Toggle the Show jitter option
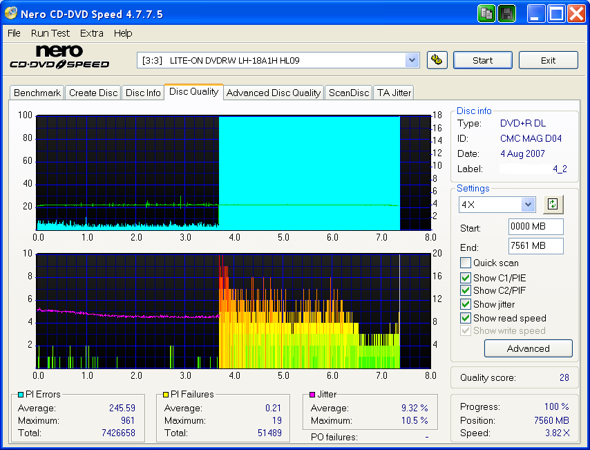The image size is (590, 450). pyautogui.click(x=465, y=304)
